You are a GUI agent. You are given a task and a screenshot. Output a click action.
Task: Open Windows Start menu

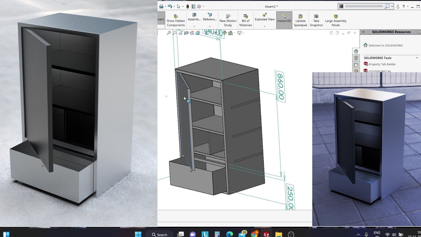click(x=138, y=234)
